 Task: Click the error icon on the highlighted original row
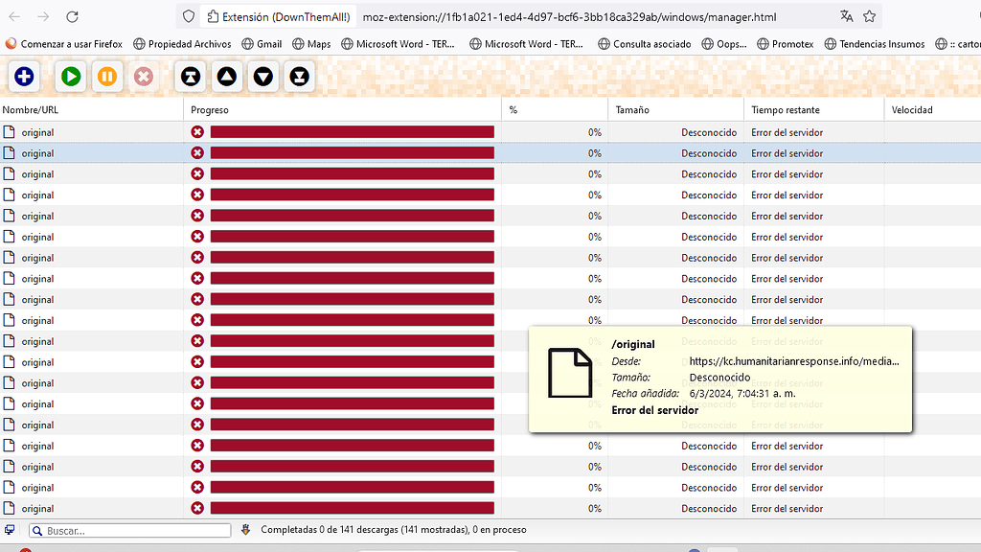pyautogui.click(x=197, y=152)
